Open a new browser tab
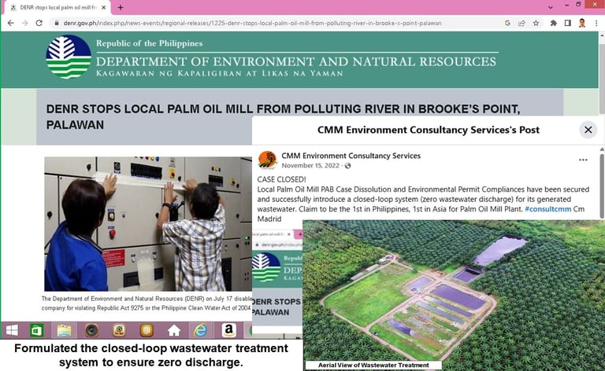This screenshot has height=371, width=605. click(121, 7)
